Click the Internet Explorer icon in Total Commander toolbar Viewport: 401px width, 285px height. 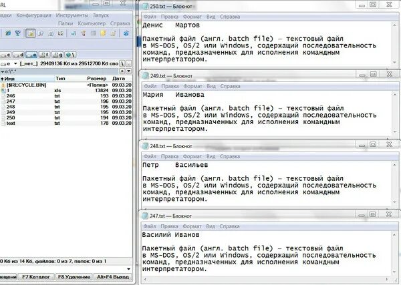tap(8, 33)
